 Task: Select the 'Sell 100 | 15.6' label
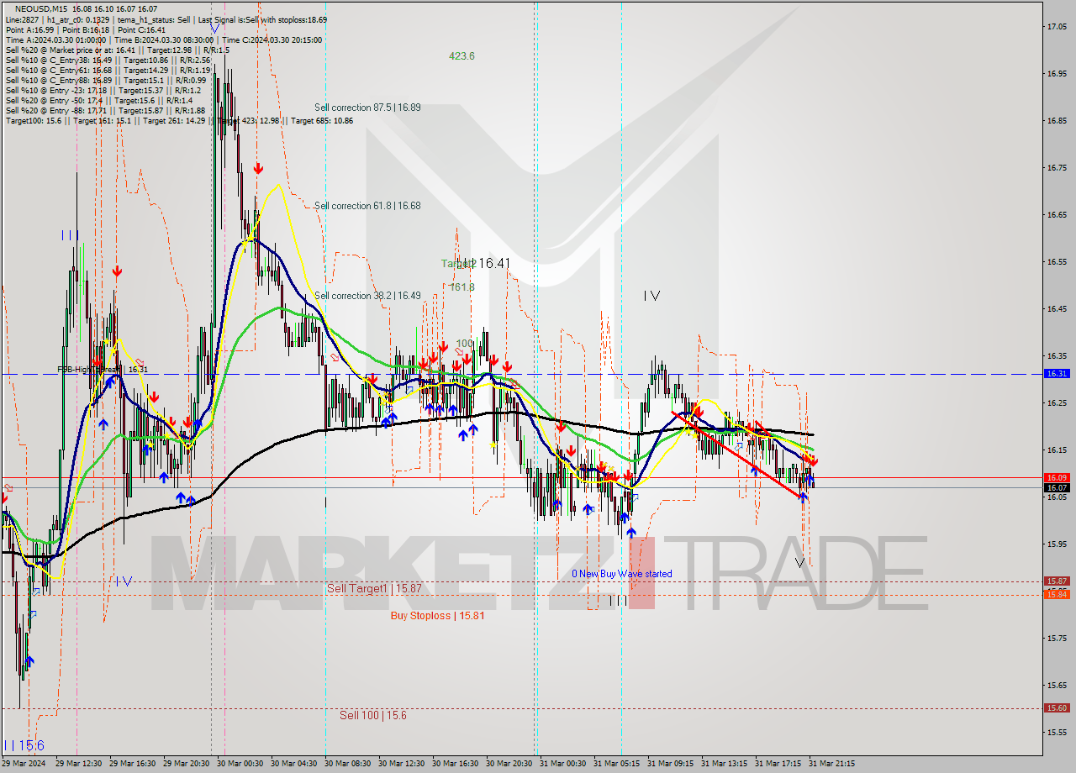click(x=373, y=716)
